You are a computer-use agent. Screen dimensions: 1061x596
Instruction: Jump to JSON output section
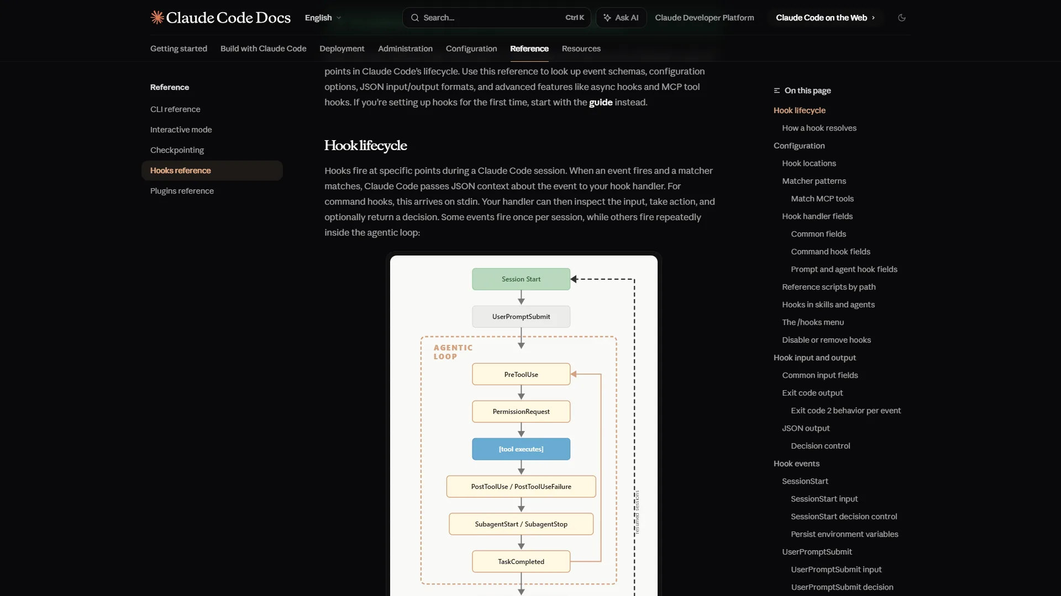click(806, 428)
